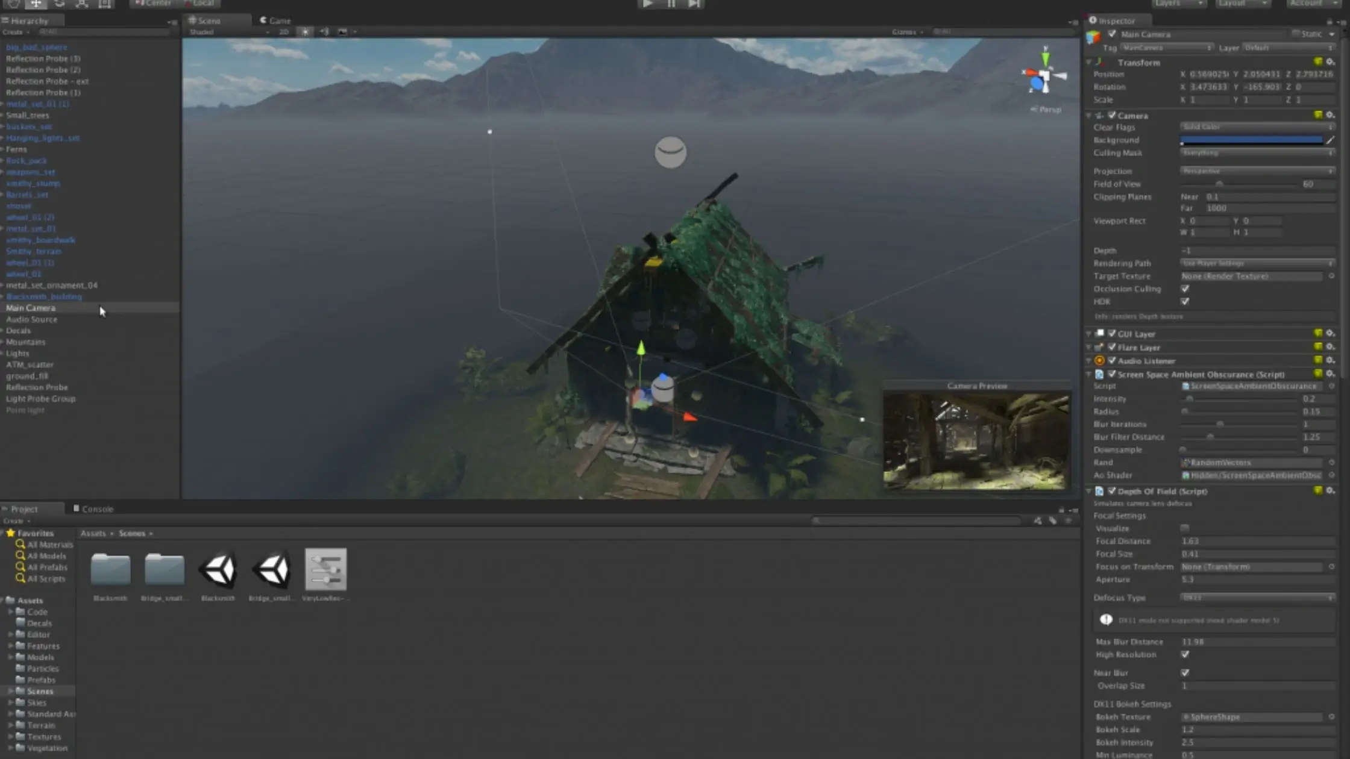The image size is (1350, 759).
Task: Select Audio Source in Hierarchy
Action: pyautogui.click(x=32, y=319)
